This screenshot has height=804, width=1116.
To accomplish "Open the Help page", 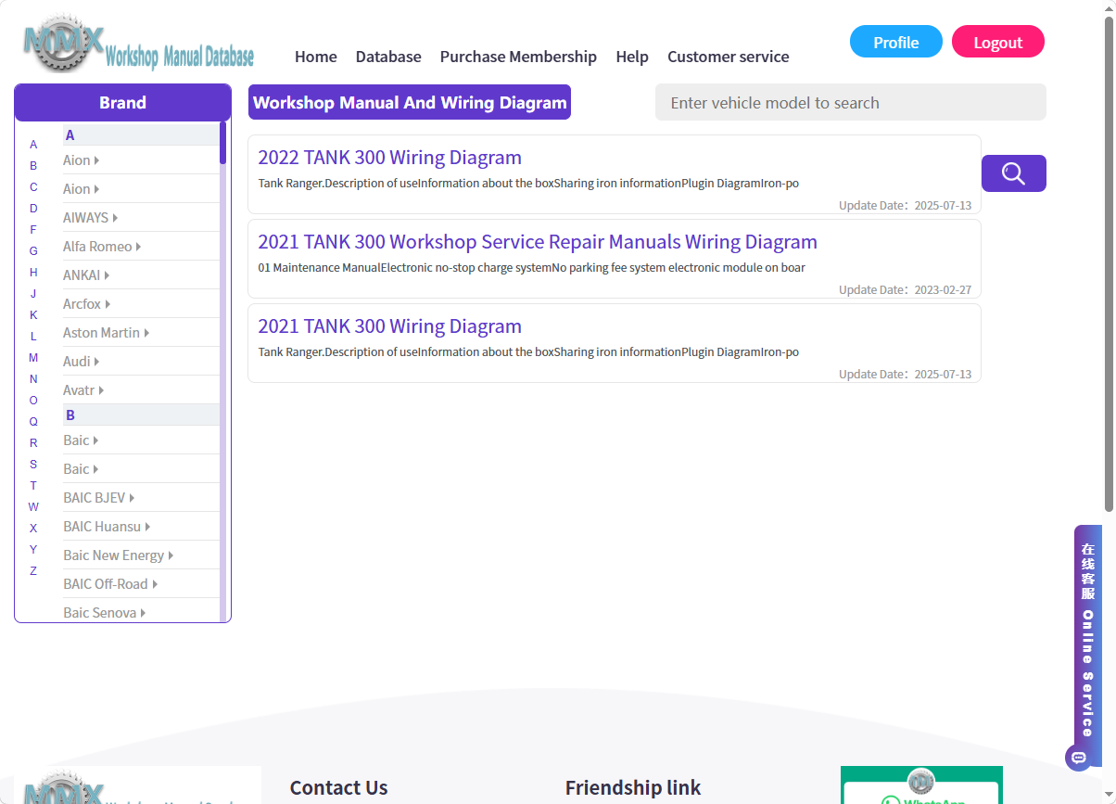I will [x=632, y=57].
